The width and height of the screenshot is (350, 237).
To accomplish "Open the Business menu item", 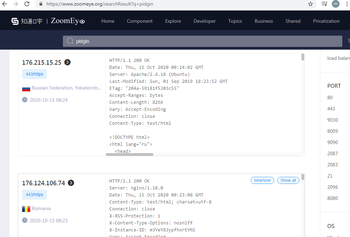I will pos(264,21).
